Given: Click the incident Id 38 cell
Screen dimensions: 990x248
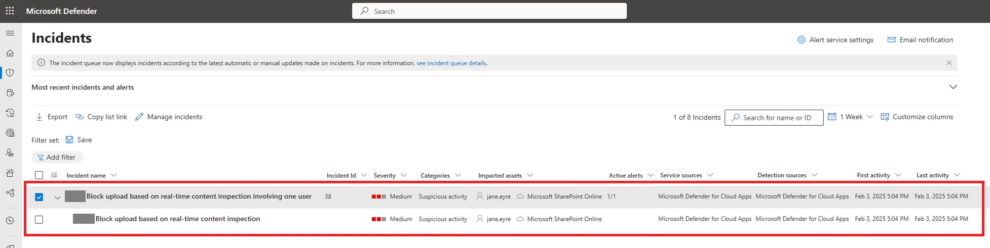Looking at the screenshot, I should 328,196.
